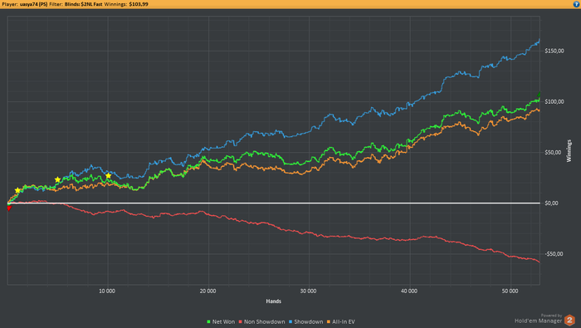581x328 pixels.
Task: Click the yellow star marker near 10 000 hands
Action: point(108,176)
